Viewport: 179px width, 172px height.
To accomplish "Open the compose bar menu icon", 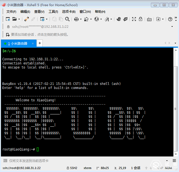I will [x=174, y=161].
